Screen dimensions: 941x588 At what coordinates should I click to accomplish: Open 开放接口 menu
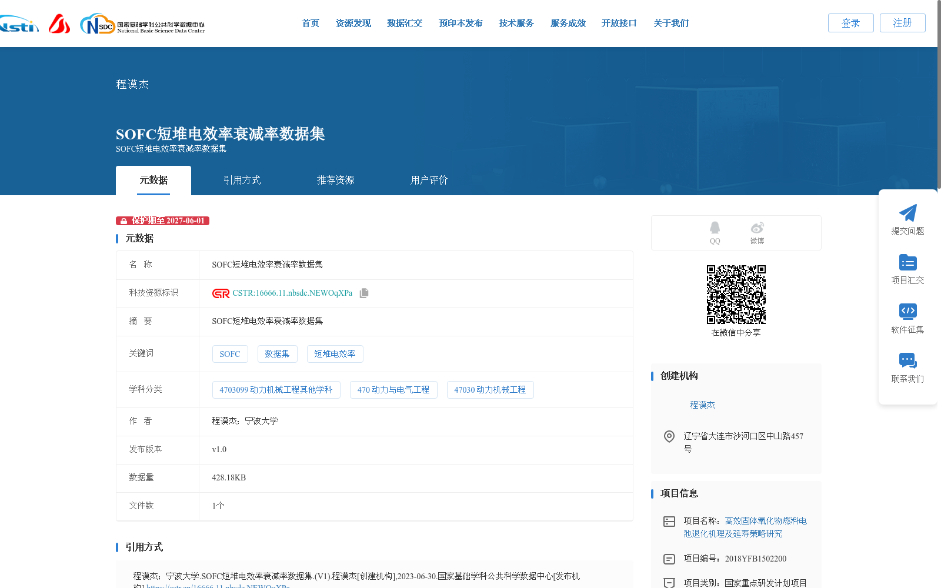click(619, 24)
